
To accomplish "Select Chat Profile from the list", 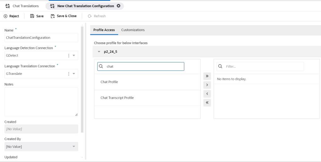I will point(109,82).
